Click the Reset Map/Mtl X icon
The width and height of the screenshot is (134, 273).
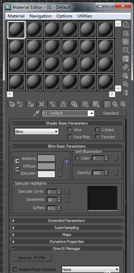[42, 104]
